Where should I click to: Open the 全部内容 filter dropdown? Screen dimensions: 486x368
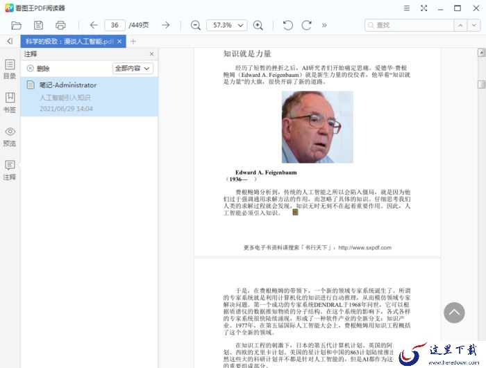pos(133,69)
